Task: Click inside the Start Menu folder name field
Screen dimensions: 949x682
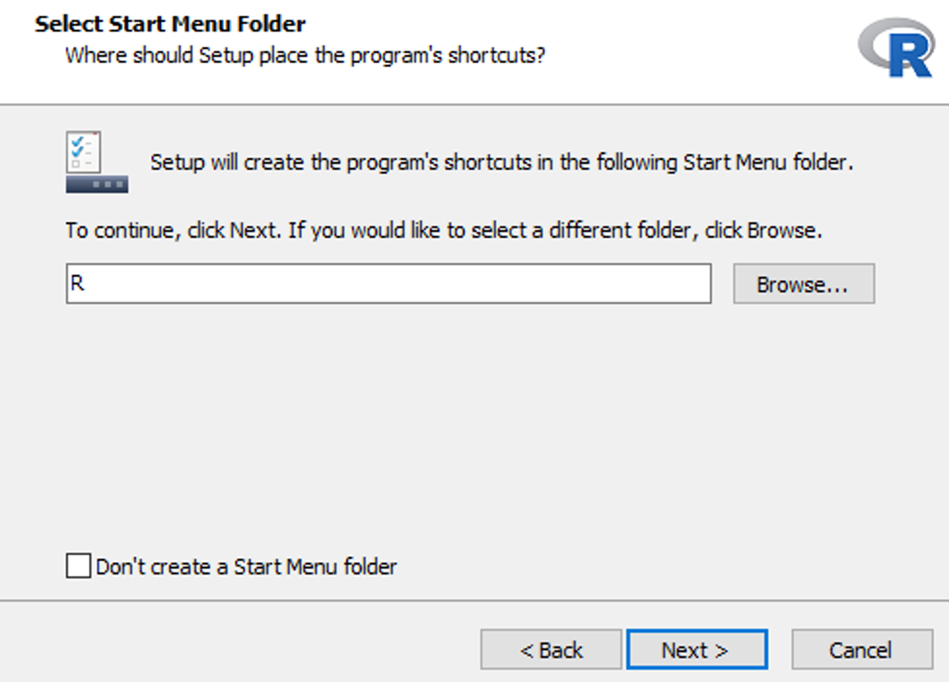Action: tap(369, 283)
